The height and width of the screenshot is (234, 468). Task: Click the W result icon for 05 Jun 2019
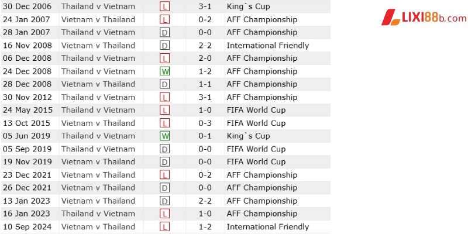click(164, 136)
